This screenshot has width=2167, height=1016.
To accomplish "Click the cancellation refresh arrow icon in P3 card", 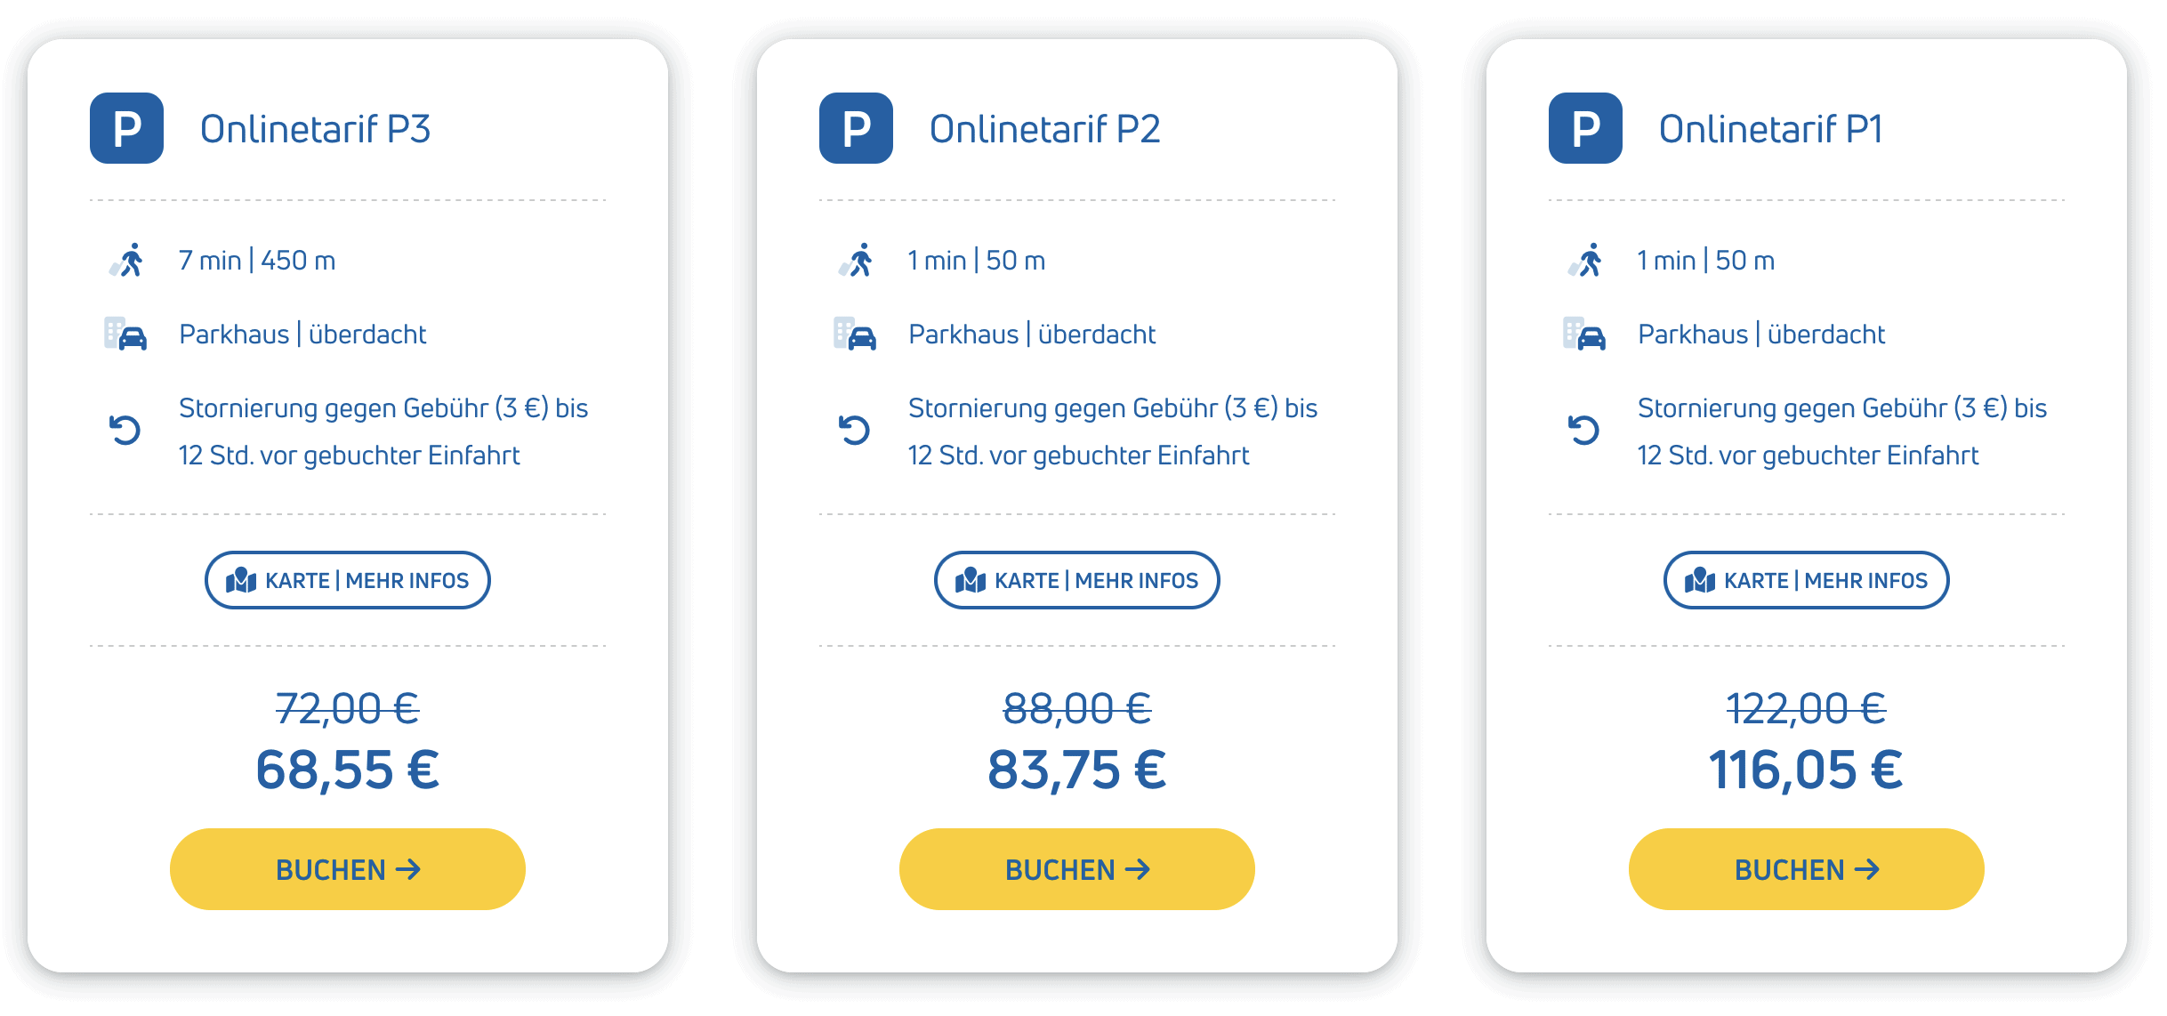I will [125, 431].
